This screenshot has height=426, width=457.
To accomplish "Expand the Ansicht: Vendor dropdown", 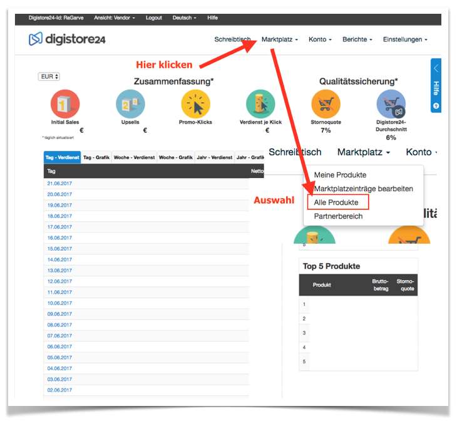I will [116, 18].
